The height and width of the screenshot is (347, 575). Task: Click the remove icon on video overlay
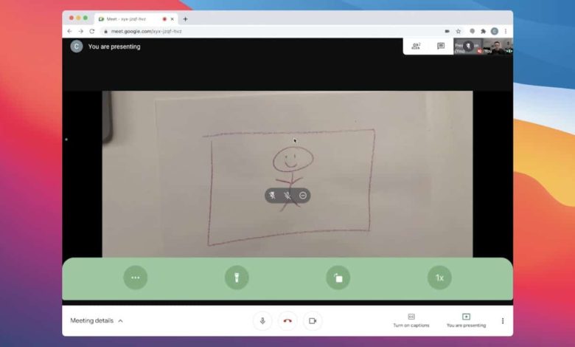coord(303,196)
